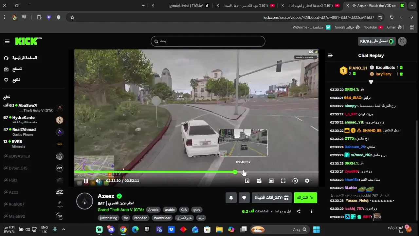Select the gtav tag
419x236 pixels.
point(197,210)
